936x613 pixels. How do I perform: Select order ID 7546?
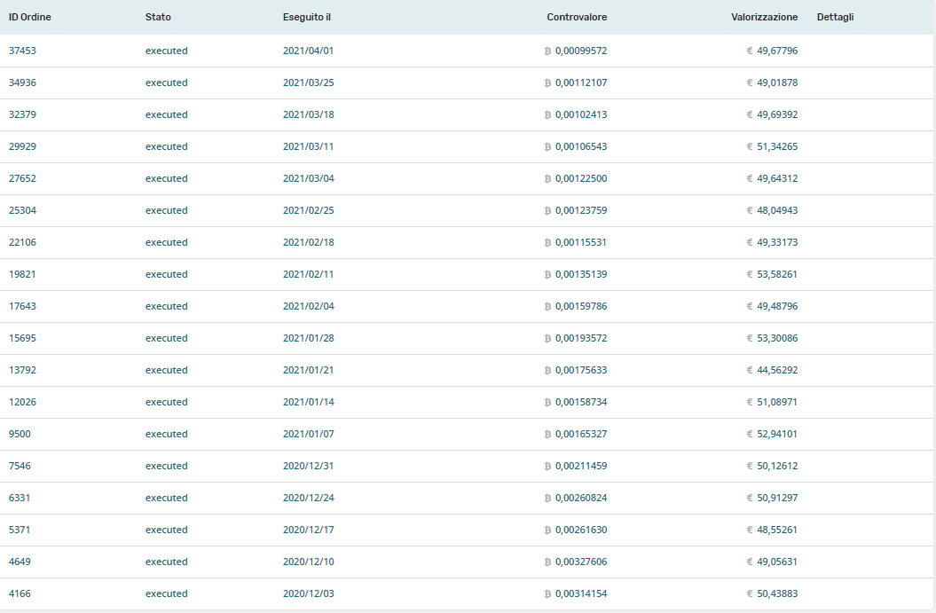click(x=20, y=466)
